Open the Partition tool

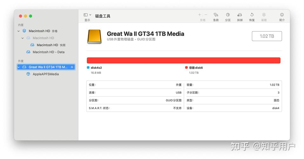[228, 17]
